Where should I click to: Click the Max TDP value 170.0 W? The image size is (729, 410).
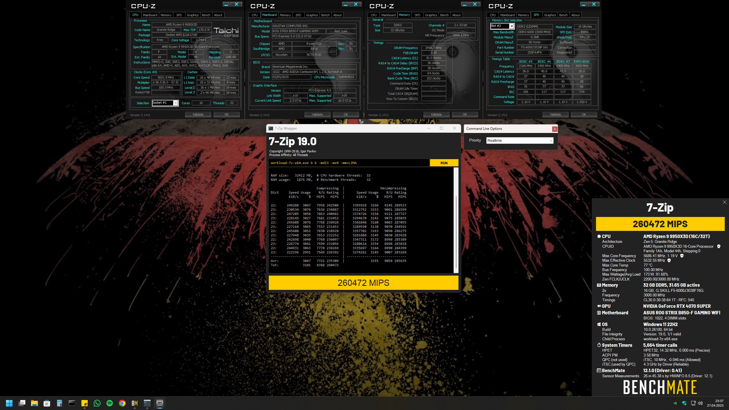tap(204, 30)
